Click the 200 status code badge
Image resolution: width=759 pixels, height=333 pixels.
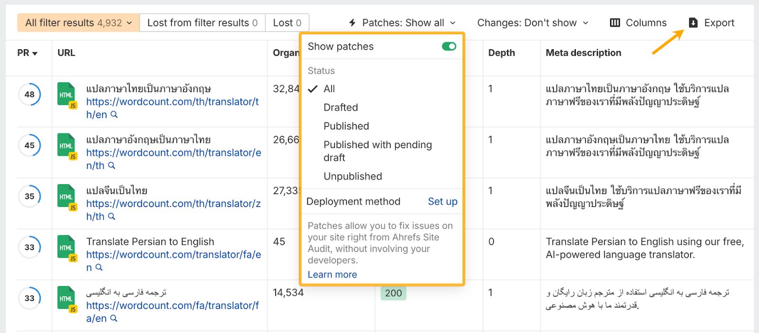(393, 293)
